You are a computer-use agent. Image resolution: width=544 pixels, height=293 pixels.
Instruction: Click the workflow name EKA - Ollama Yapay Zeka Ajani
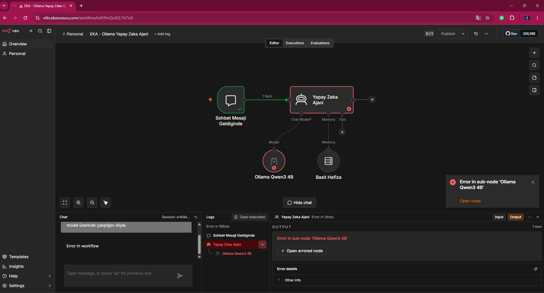click(119, 34)
